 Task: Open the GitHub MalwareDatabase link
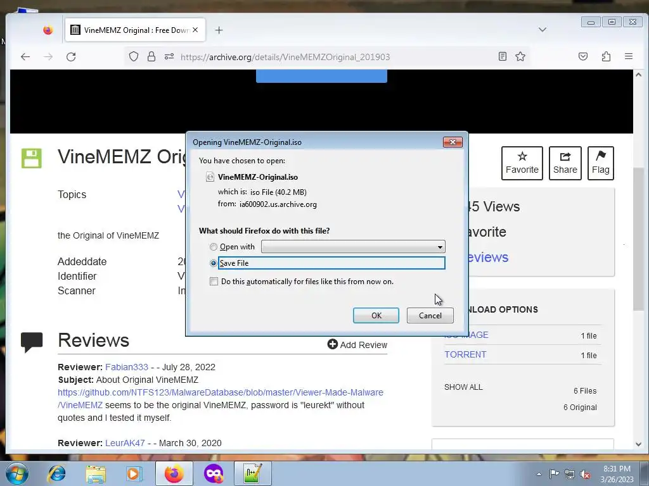click(220, 399)
